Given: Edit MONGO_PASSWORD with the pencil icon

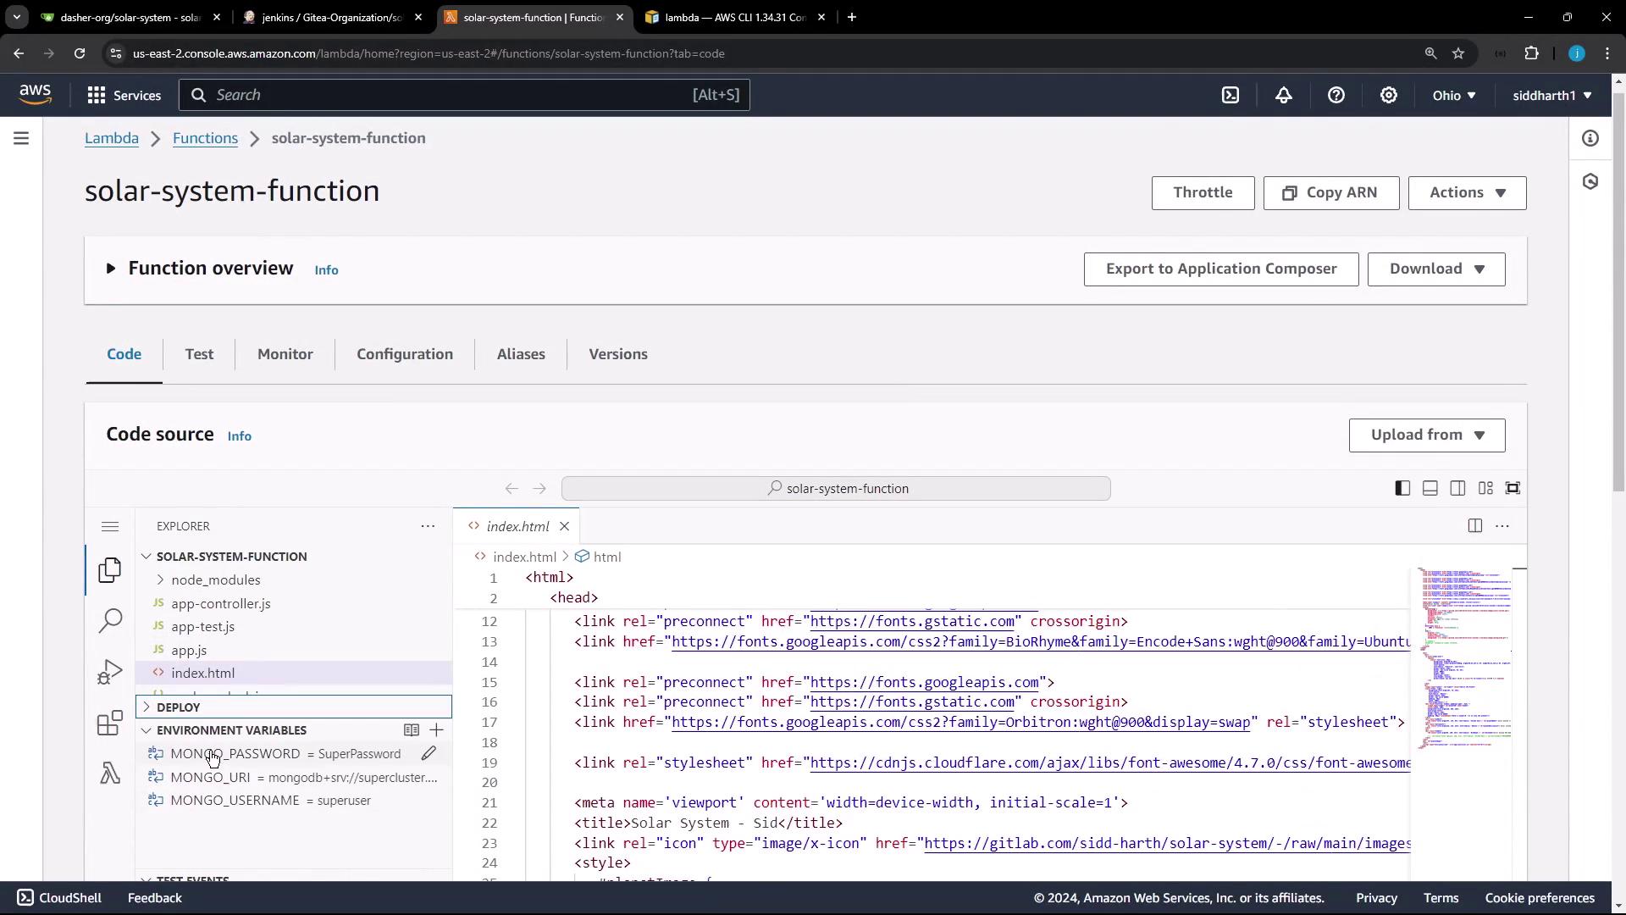Looking at the screenshot, I should coord(429,754).
